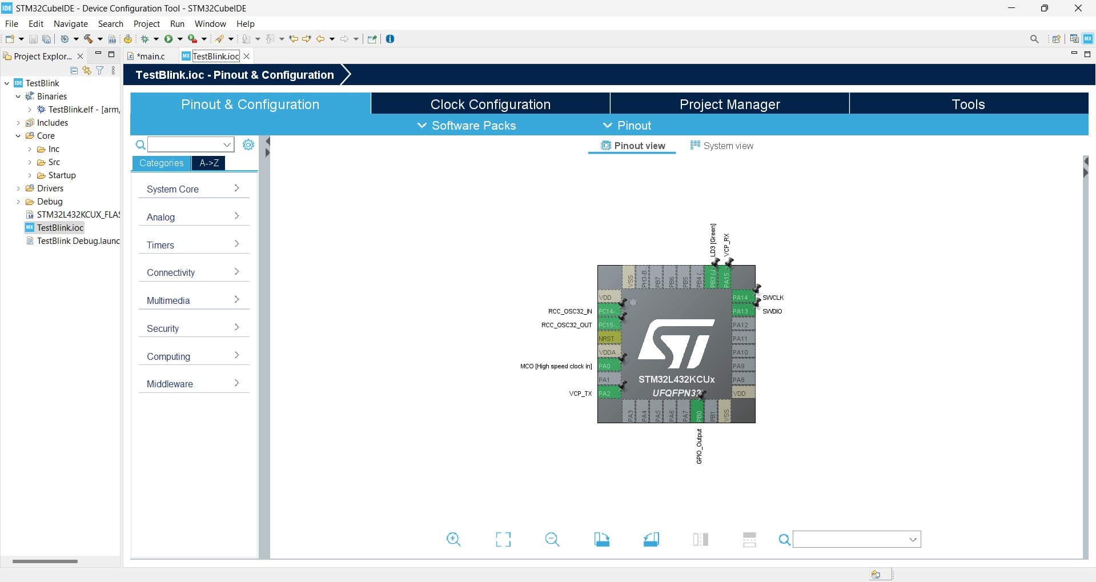Expand the System Core category
The width and height of the screenshot is (1096, 582).
pos(194,188)
